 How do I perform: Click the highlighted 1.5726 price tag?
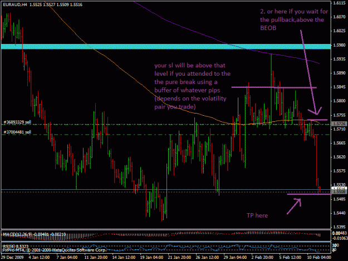339,124
